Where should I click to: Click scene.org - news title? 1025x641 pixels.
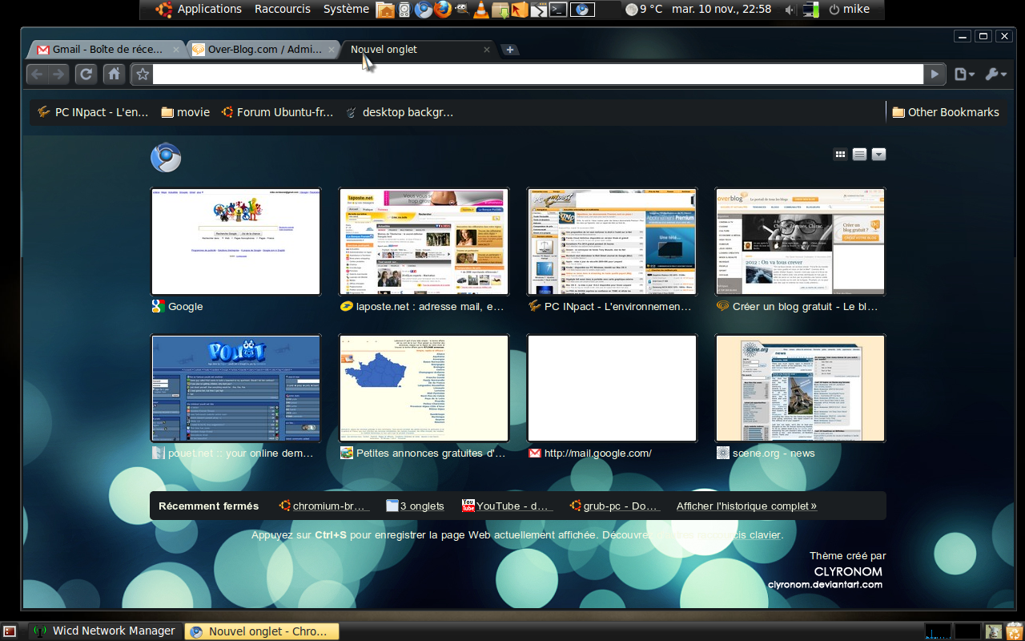point(774,453)
